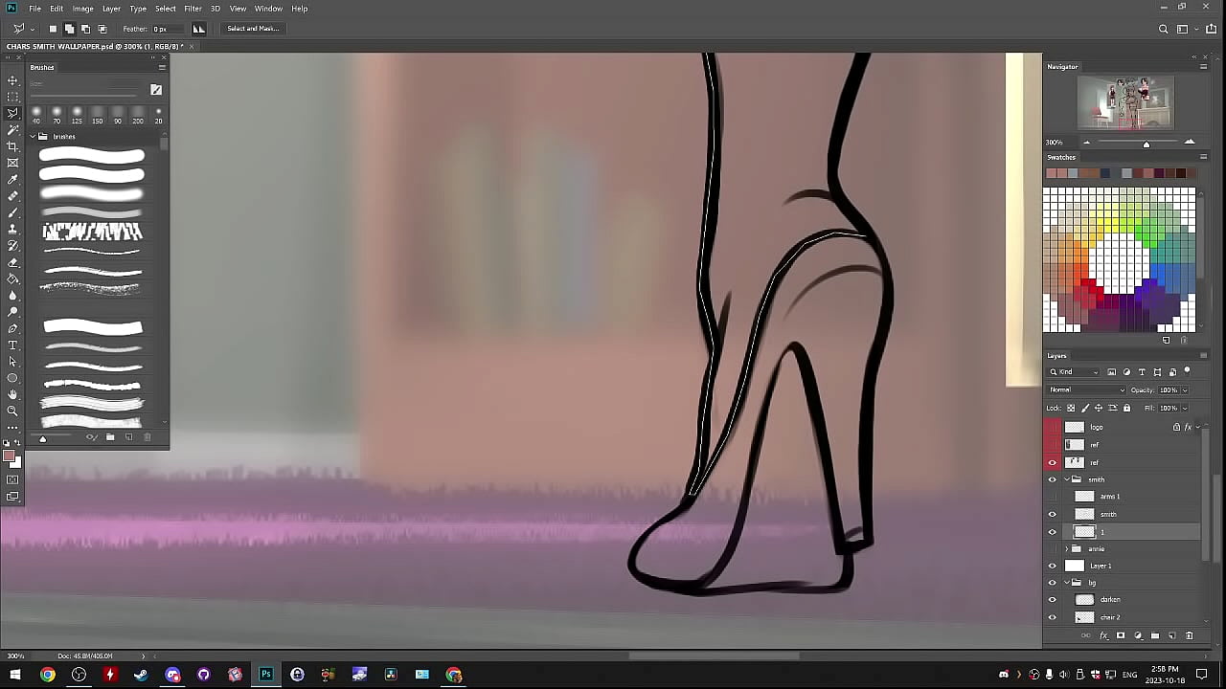
Task: Open the Fill value dropdown arrow
Action: 1185,408
